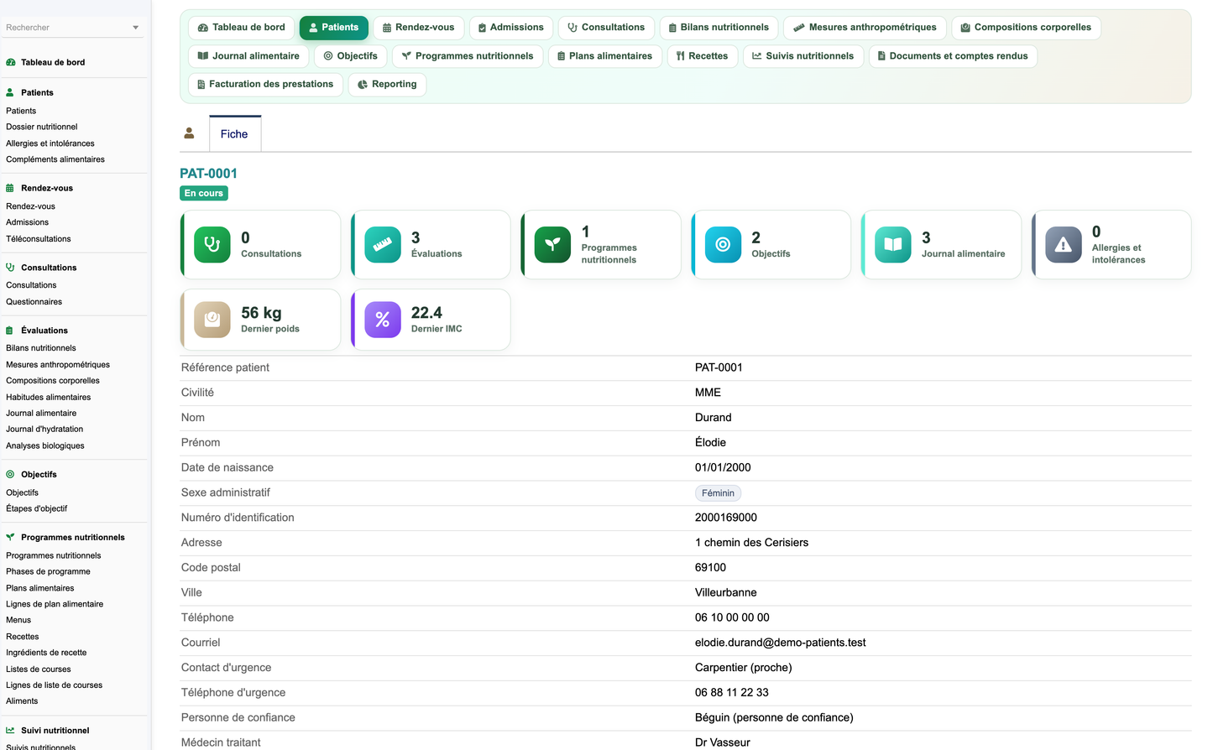The image size is (1213, 750).
Task: Open the Journal alimentaire top navigation tab
Action: (x=248, y=56)
